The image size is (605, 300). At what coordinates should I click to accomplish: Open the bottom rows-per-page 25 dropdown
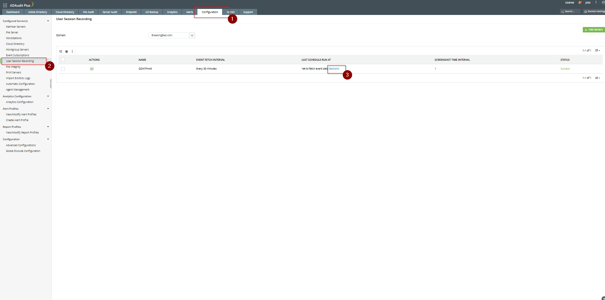point(597,78)
